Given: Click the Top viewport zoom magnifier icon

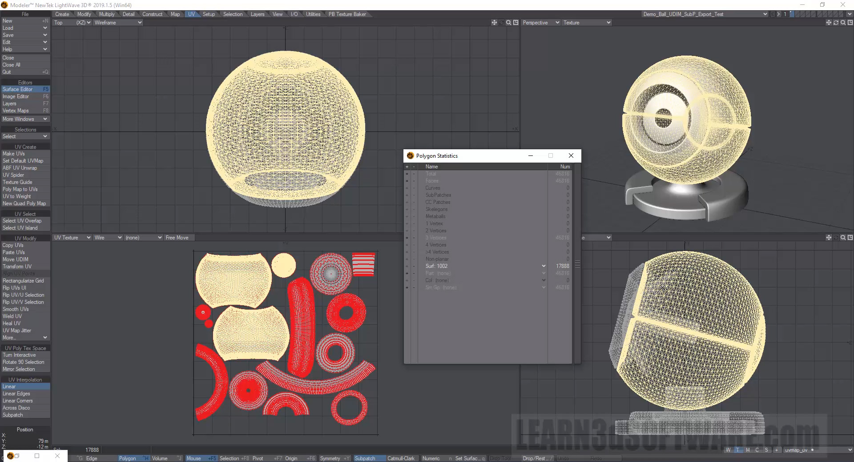Looking at the screenshot, I should tap(508, 23).
